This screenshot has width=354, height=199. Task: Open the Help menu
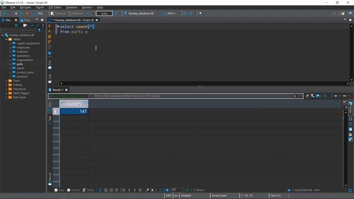click(x=100, y=7)
